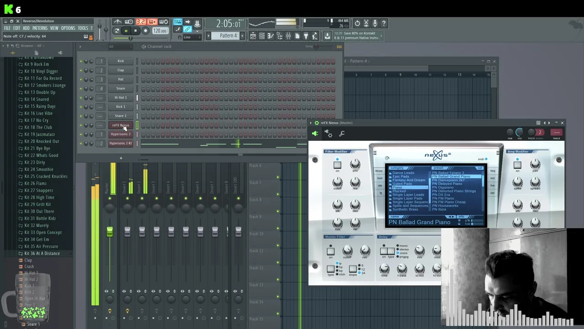Toggle the overdub recording button
The width and height of the screenshot is (584, 329).
(x=152, y=22)
